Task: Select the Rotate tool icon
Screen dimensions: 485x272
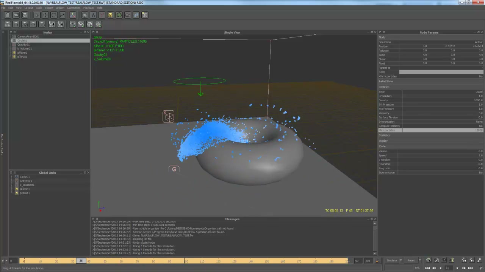Action: tap(54, 15)
